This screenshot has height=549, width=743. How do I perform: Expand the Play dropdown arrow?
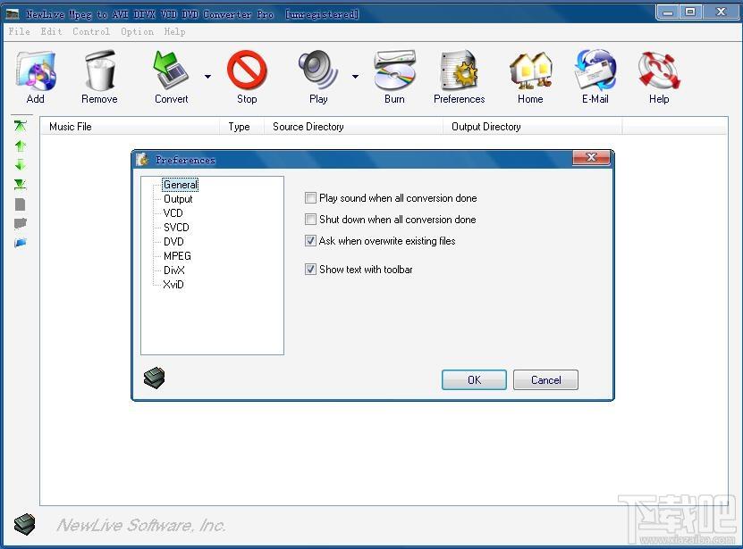coord(355,76)
